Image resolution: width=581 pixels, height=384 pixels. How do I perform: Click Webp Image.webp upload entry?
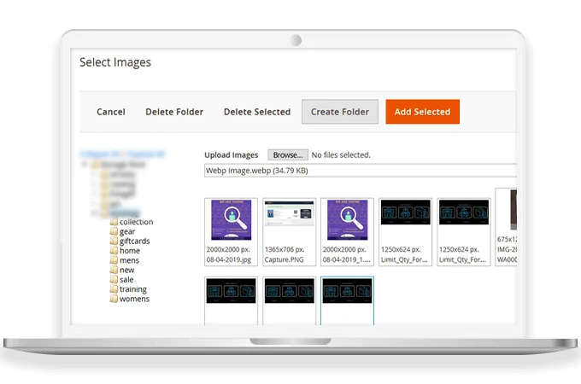coord(361,171)
